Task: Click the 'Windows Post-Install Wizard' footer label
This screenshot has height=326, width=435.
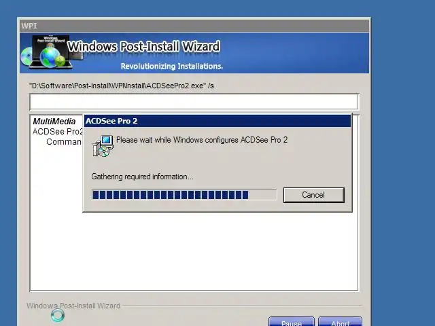Action: pos(73,306)
